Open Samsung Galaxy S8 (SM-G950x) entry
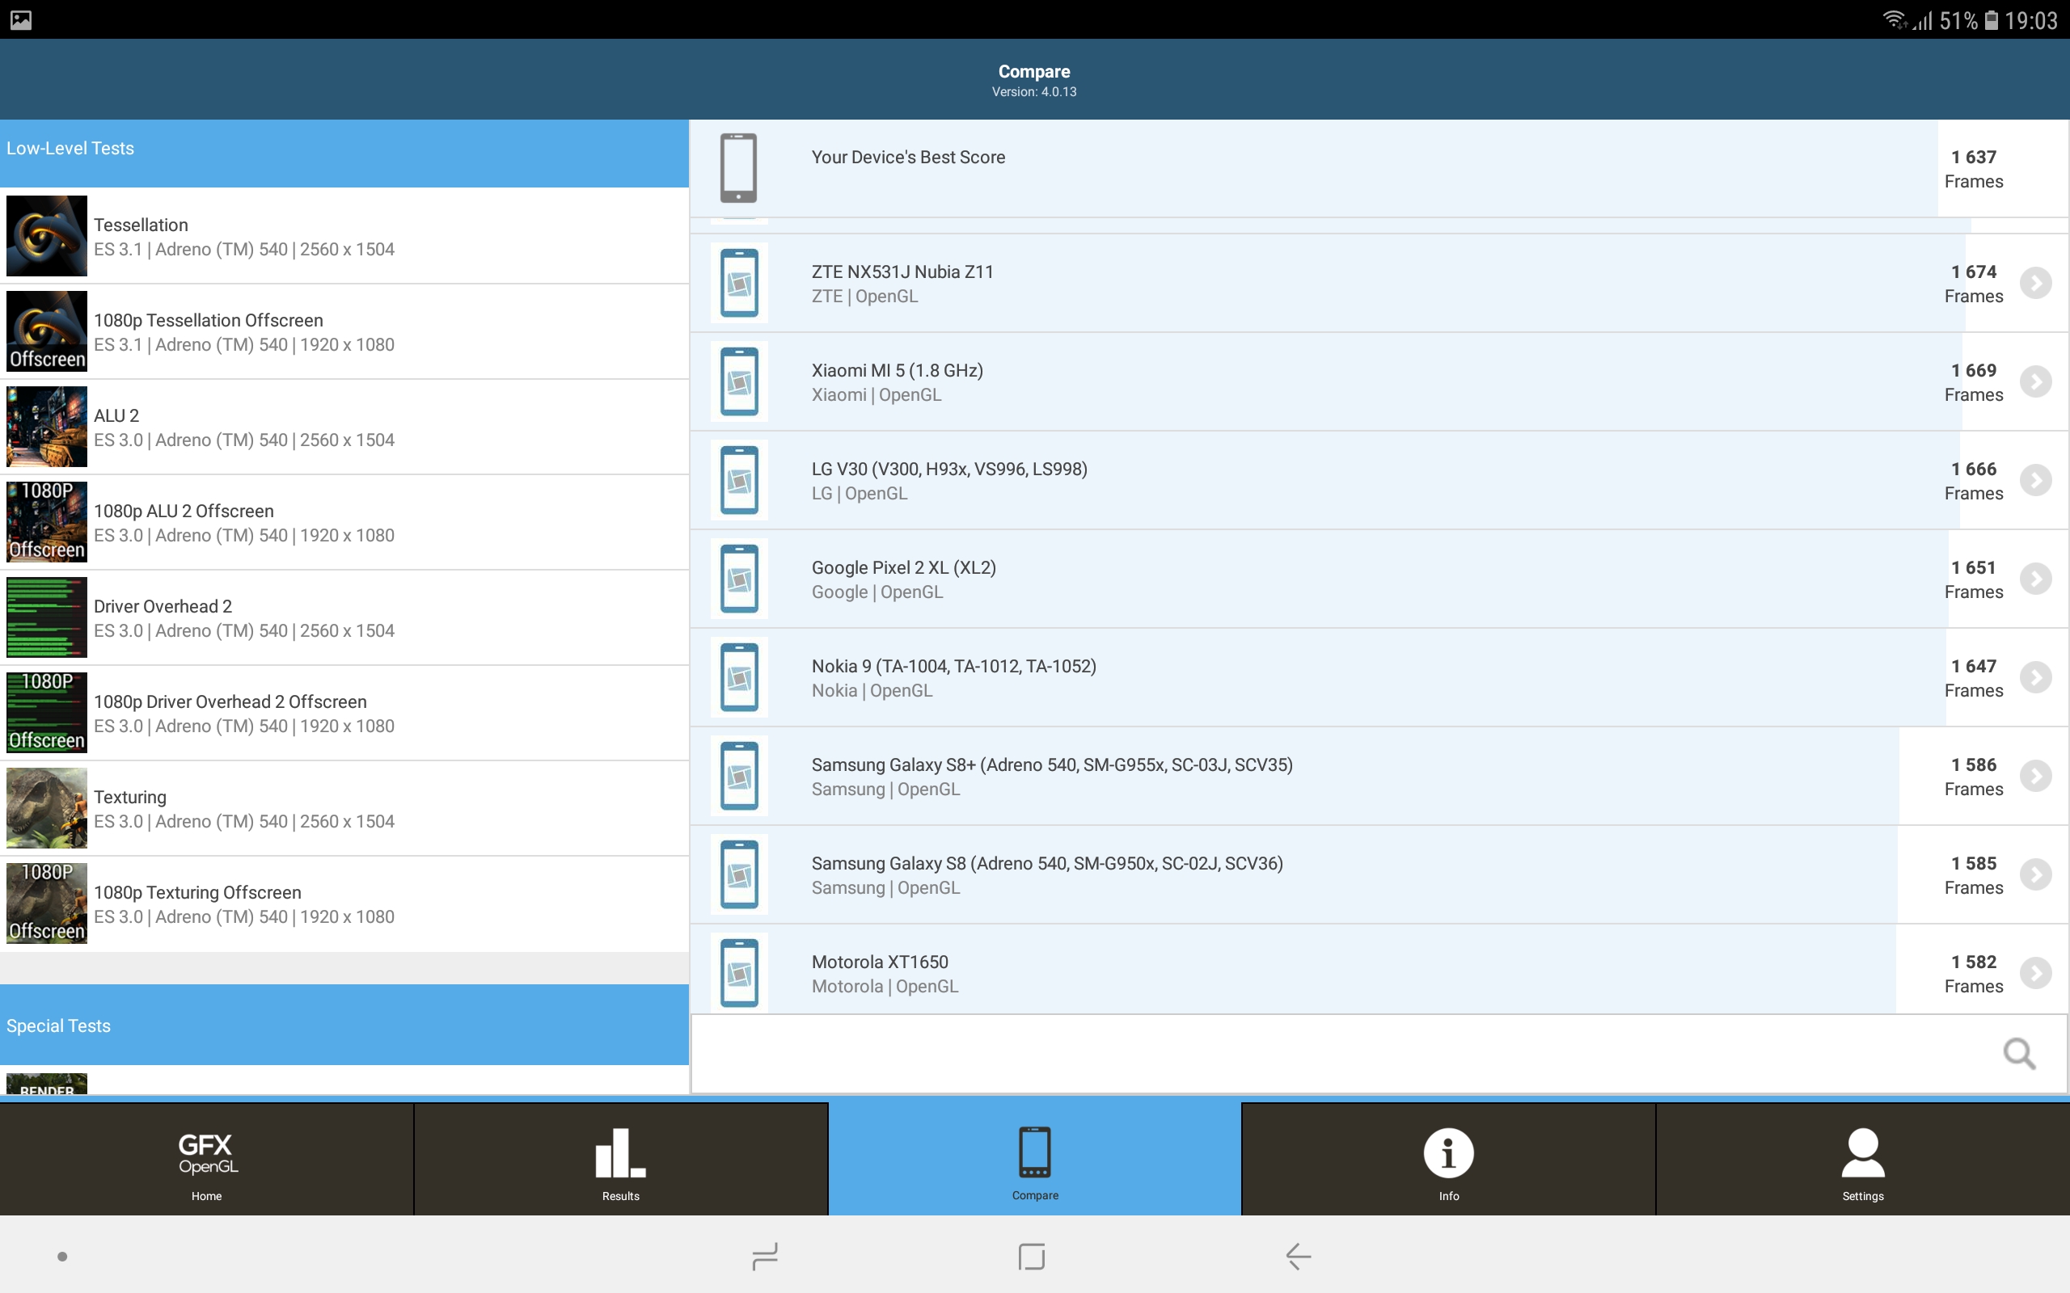Viewport: 2070px width, 1293px height. click(x=1379, y=874)
